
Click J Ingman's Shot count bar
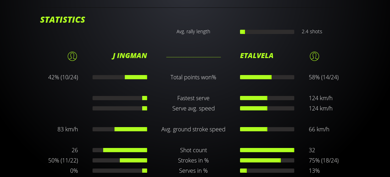(120, 150)
